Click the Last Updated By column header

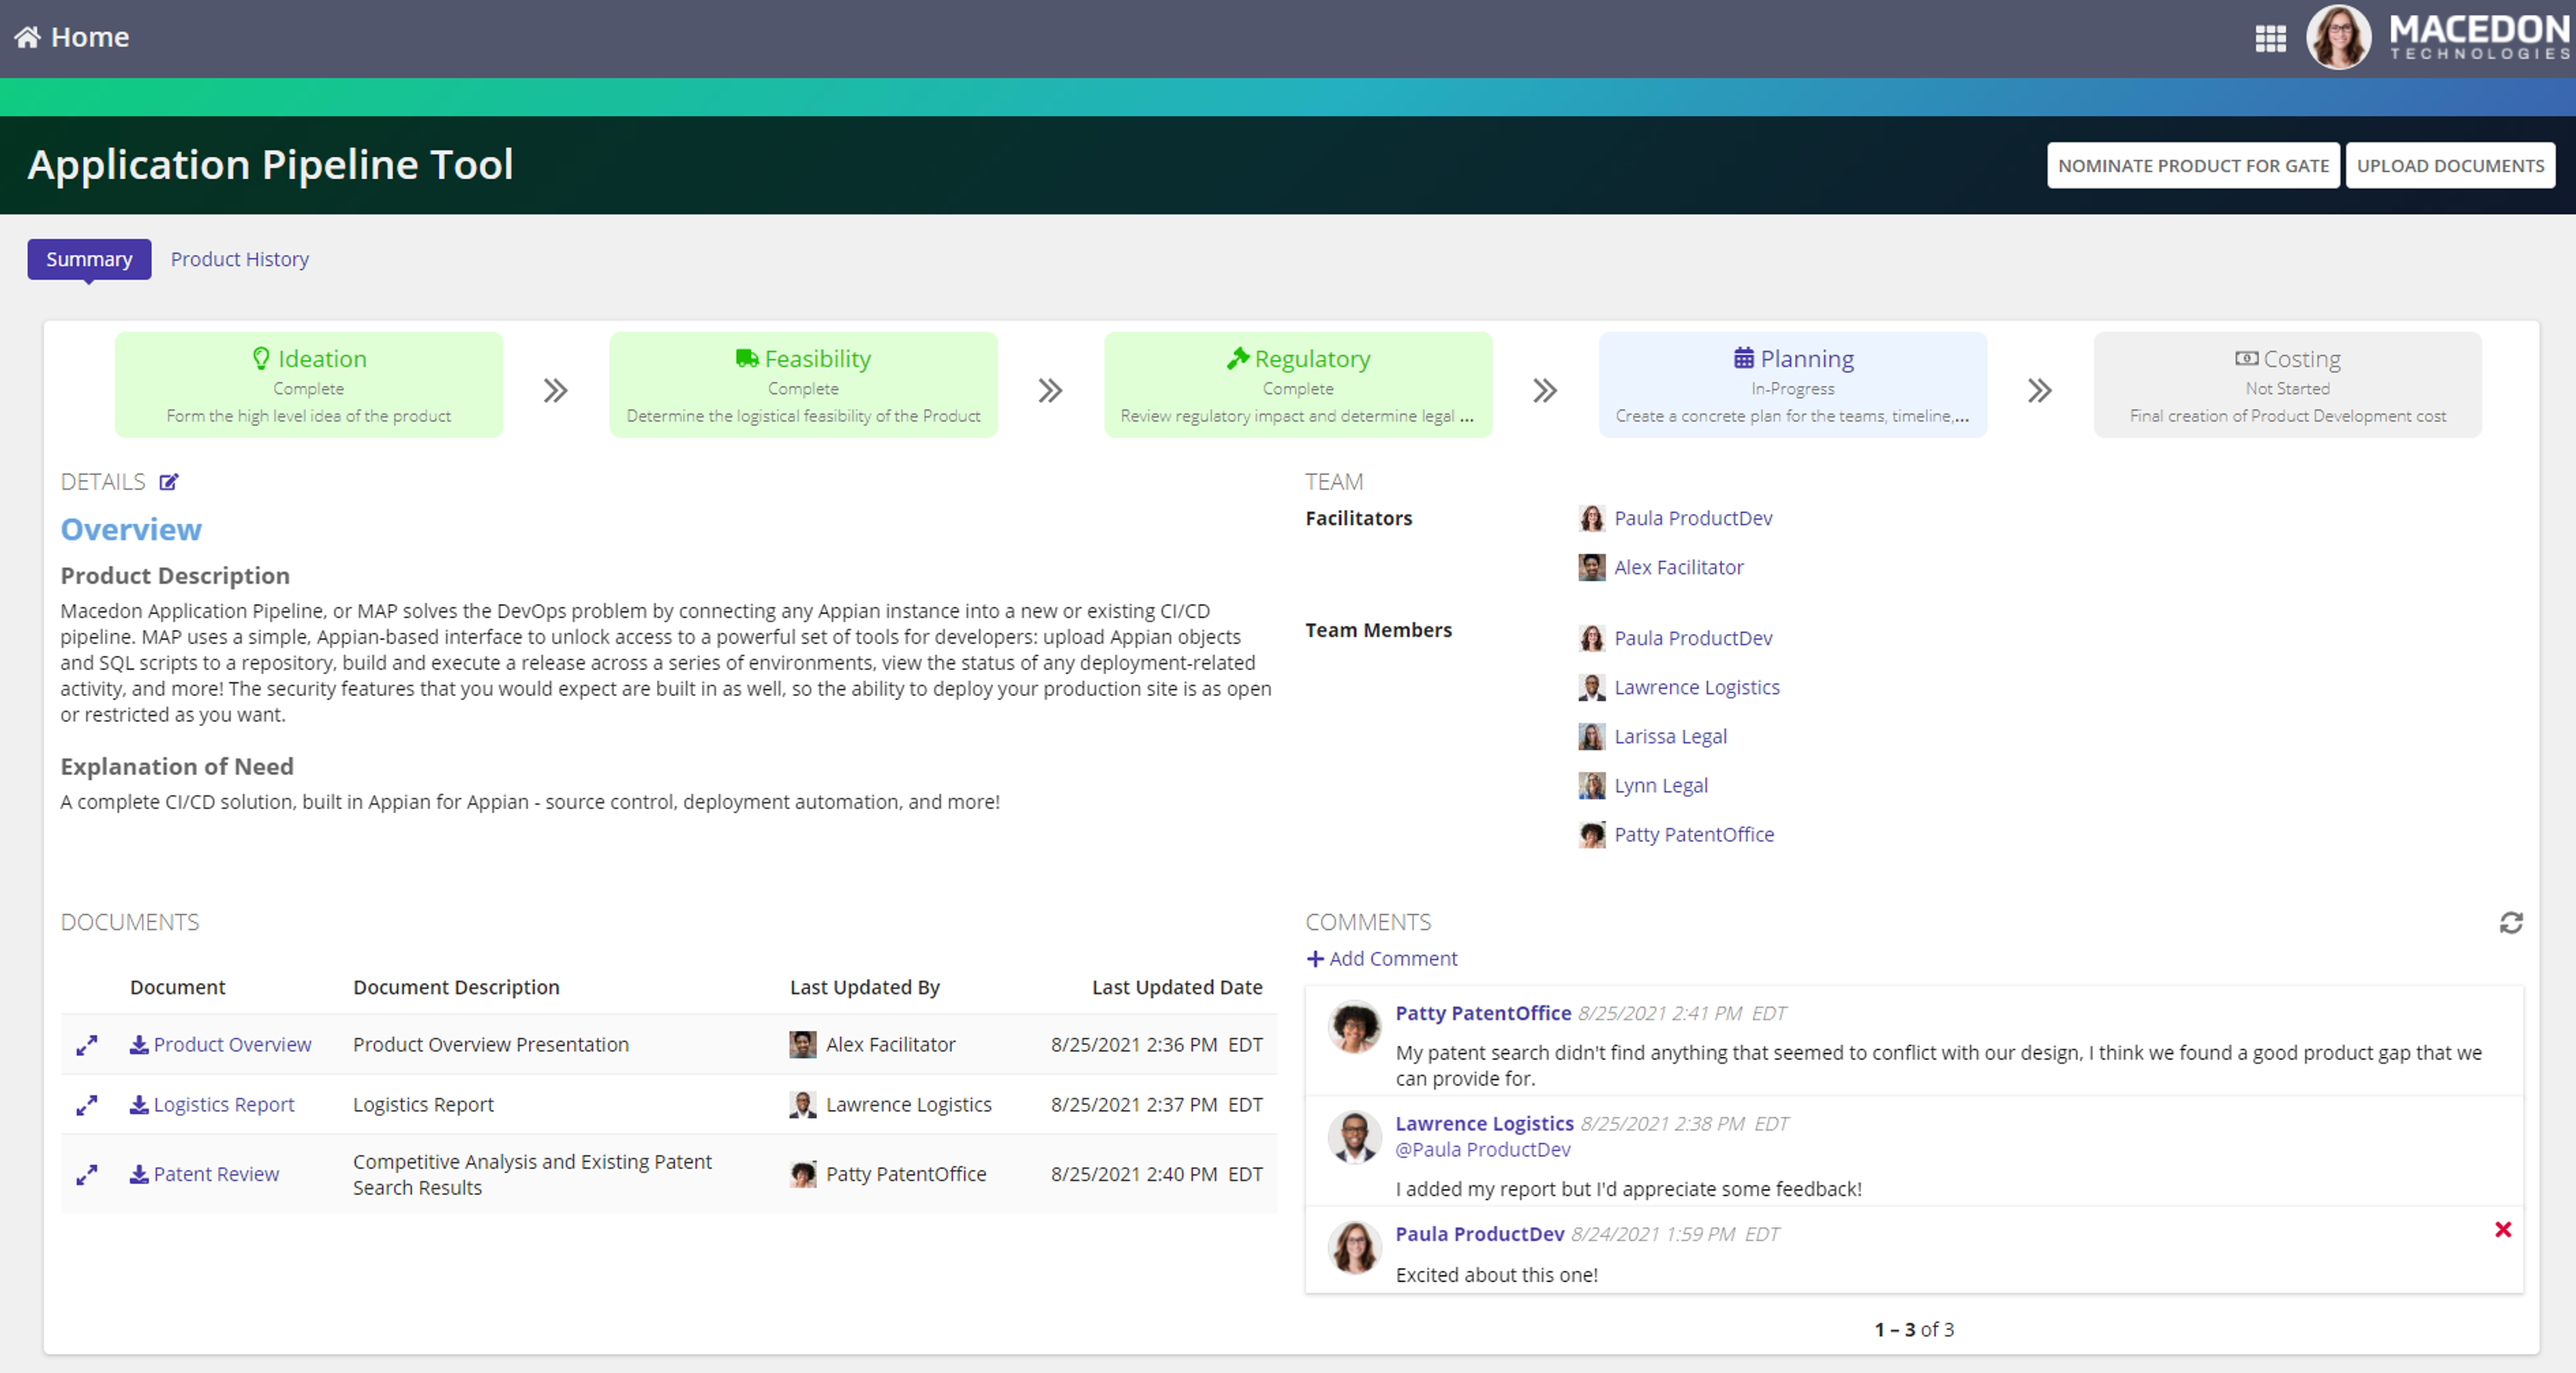(865, 988)
